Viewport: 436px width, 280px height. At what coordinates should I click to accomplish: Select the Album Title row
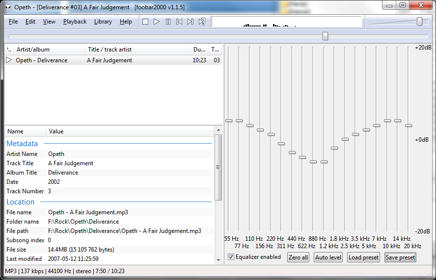(110, 173)
